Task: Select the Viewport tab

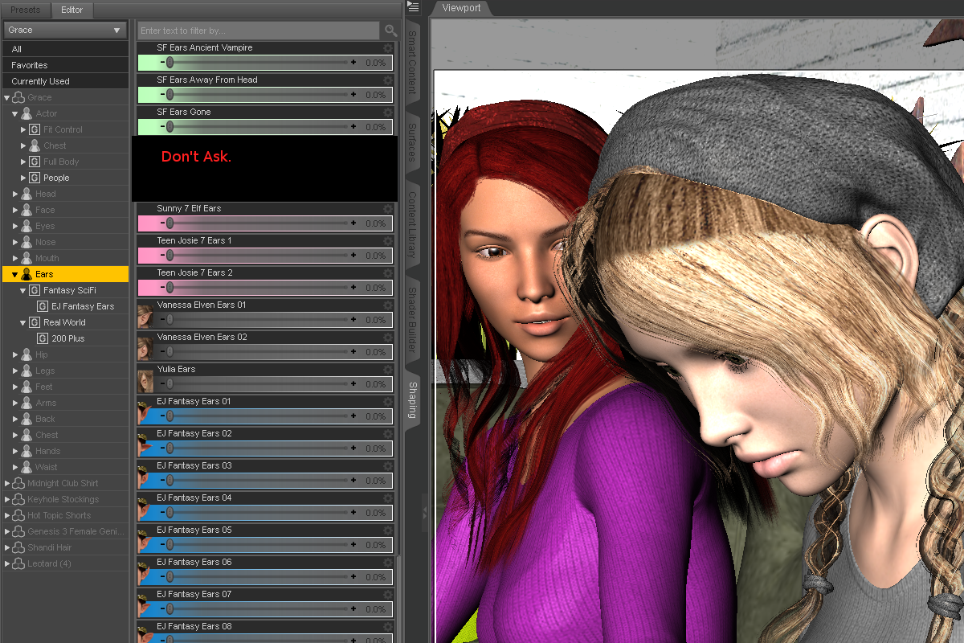Action: (461, 8)
